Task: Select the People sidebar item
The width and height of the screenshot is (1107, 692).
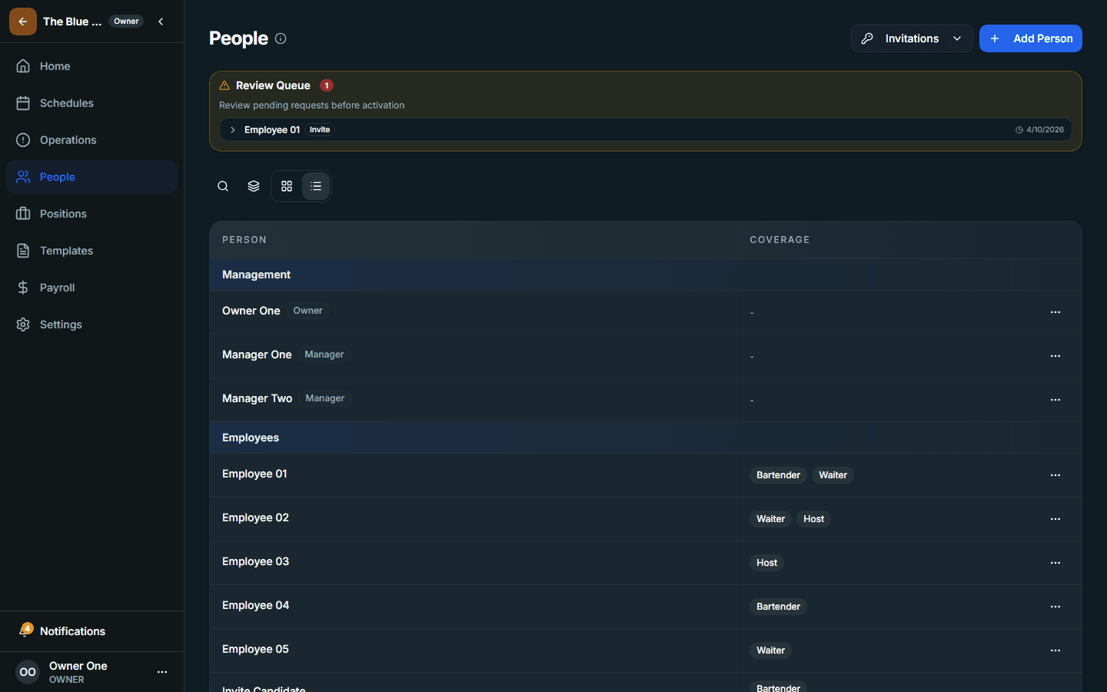Action: (91, 177)
